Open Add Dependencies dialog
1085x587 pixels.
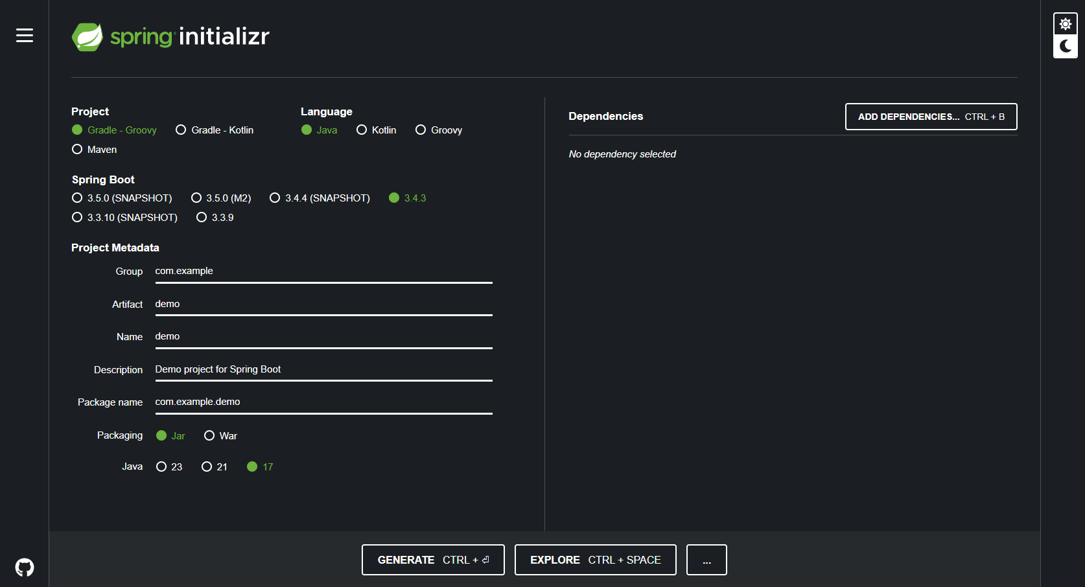(931, 117)
